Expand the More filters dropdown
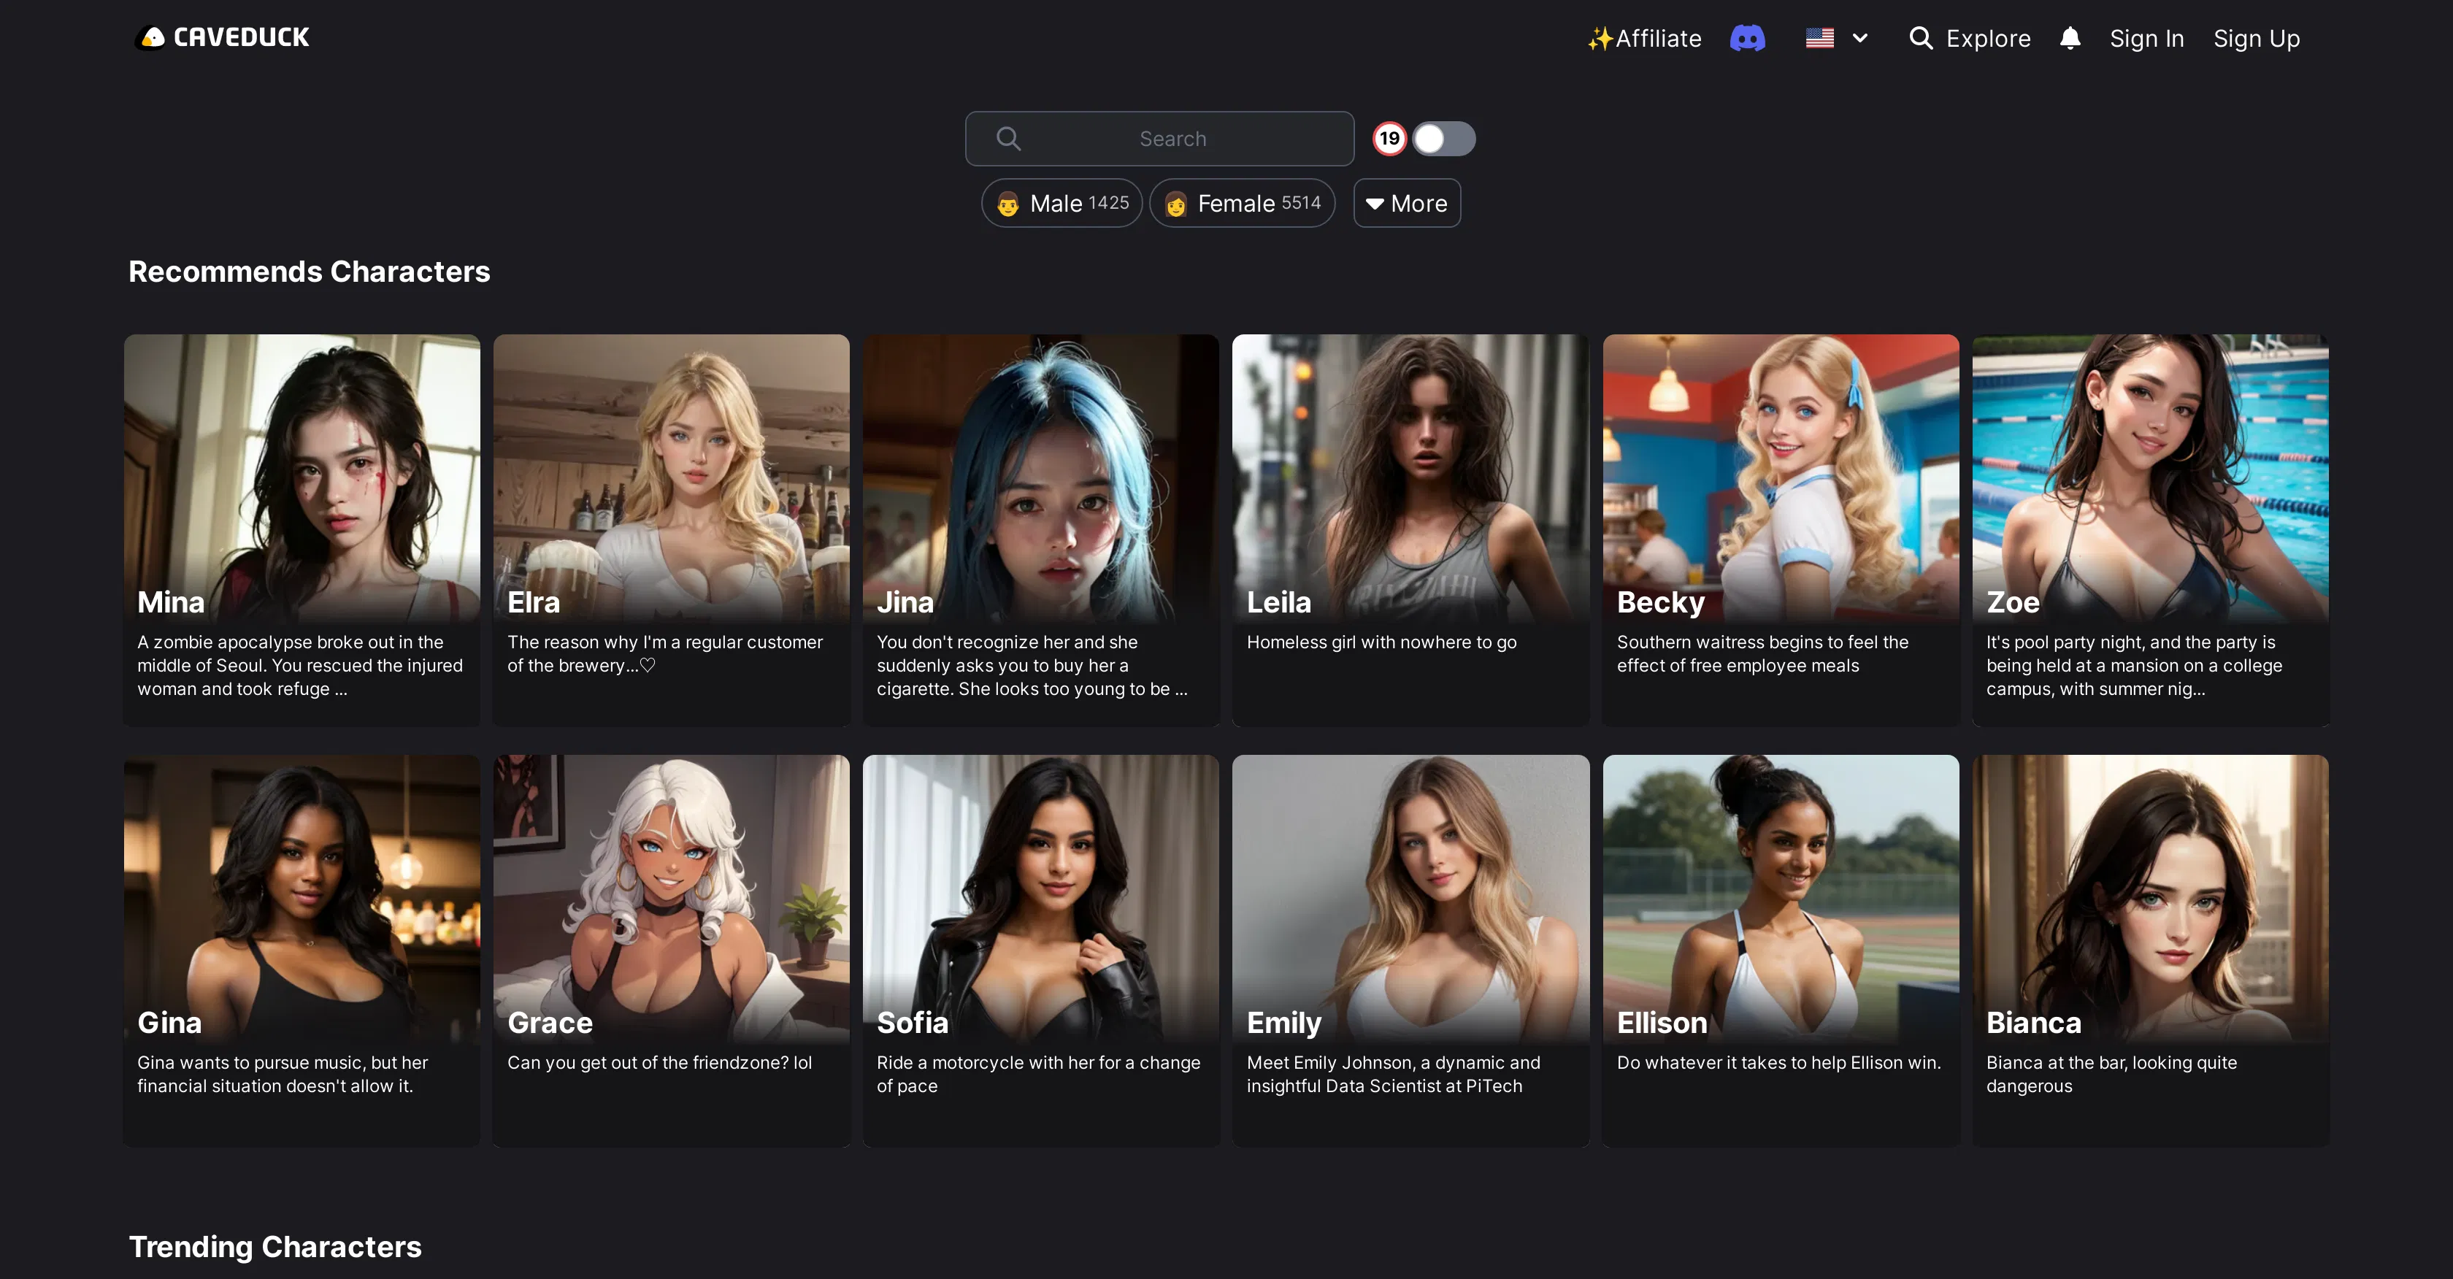 (1407, 204)
